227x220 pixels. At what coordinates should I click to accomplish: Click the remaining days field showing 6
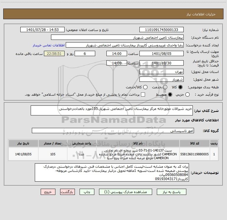[x=85, y=53]
